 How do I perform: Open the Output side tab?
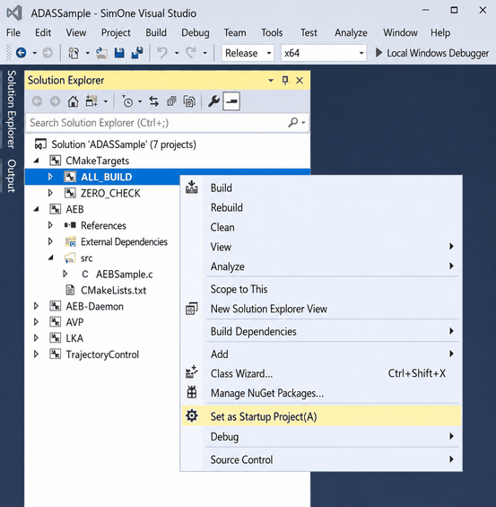(x=12, y=176)
